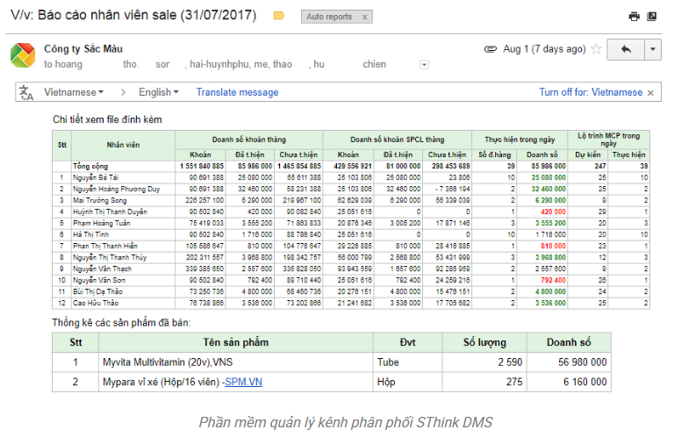Click the attachment paperclip icon
The image size is (674, 437).
pos(491,49)
